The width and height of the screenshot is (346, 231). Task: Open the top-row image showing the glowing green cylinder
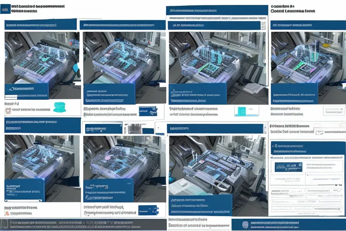click(x=308, y=57)
